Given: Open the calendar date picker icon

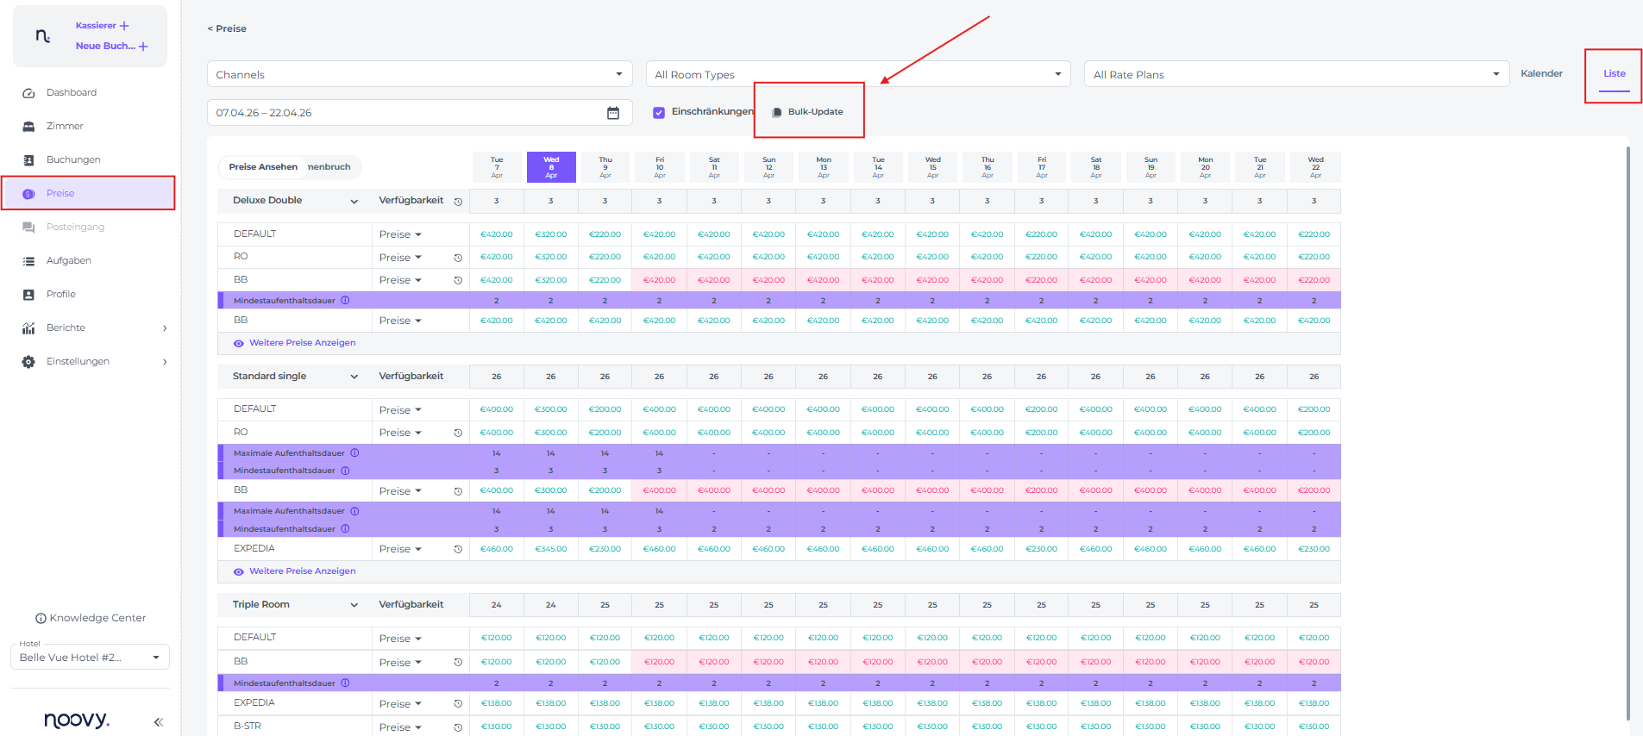Looking at the screenshot, I should click(613, 113).
